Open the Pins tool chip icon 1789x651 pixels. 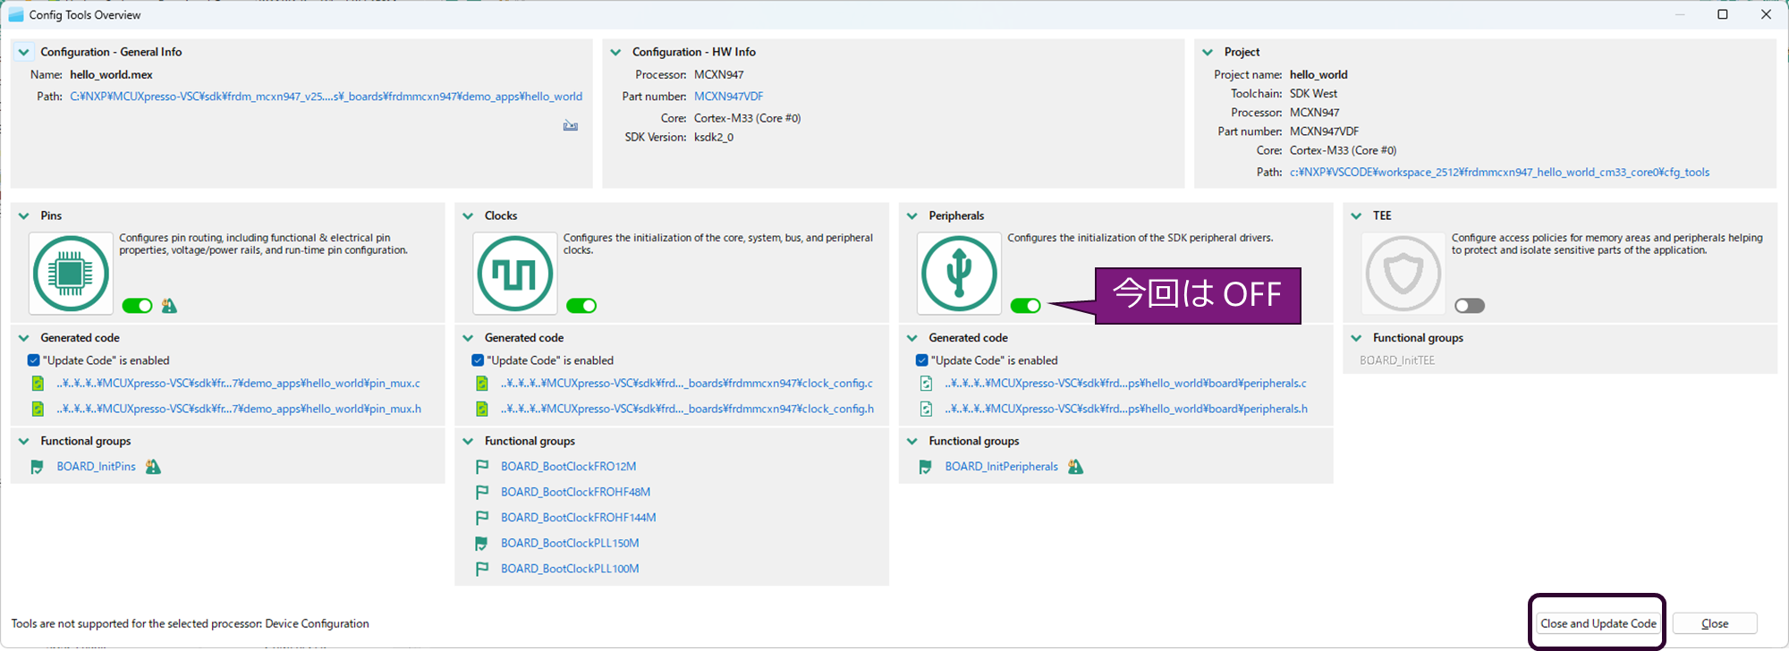71,273
